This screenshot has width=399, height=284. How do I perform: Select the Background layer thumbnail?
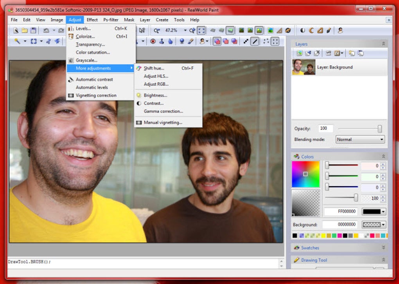point(304,67)
